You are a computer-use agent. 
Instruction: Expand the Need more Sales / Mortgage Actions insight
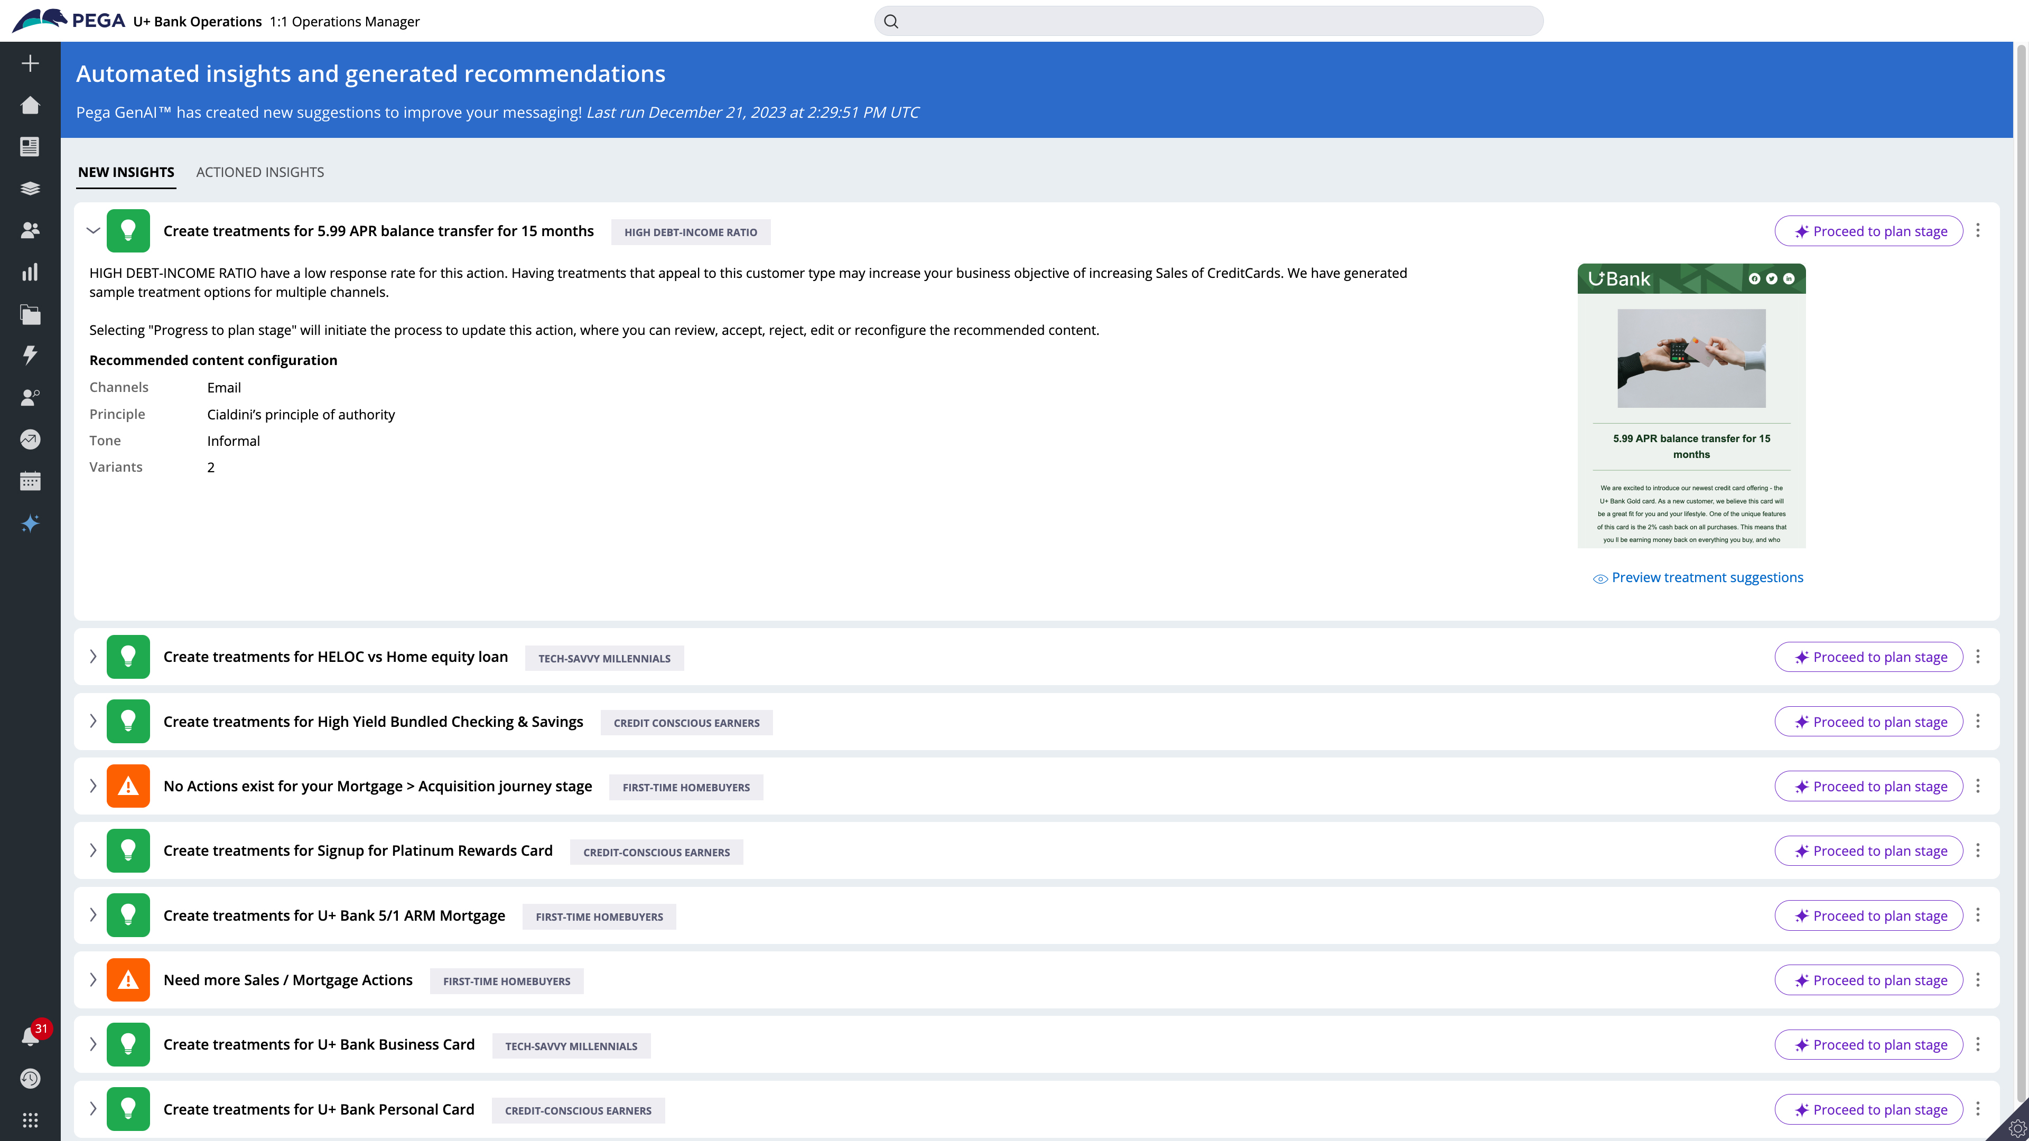tap(93, 979)
